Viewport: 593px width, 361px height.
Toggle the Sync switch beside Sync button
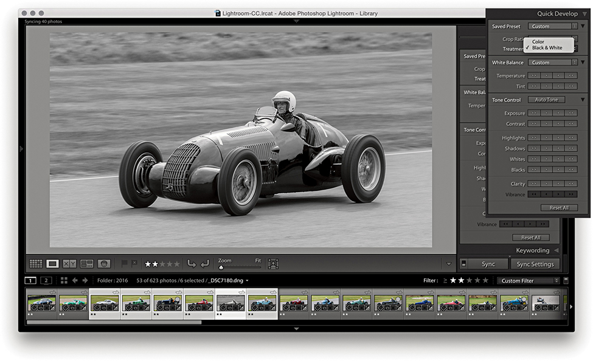click(464, 264)
